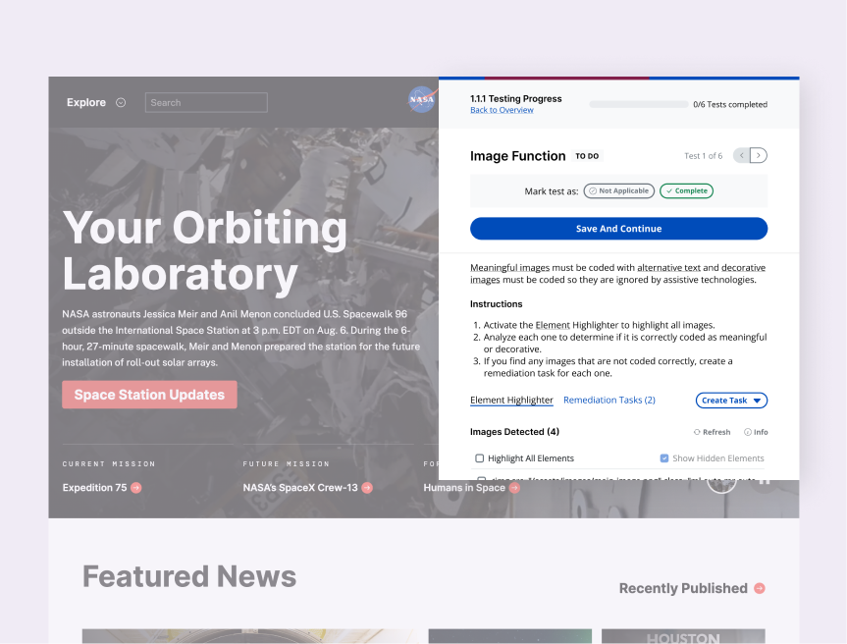This screenshot has width=847, height=644.
Task: Open Humans in Space arrow icon
Action: [x=514, y=487]
